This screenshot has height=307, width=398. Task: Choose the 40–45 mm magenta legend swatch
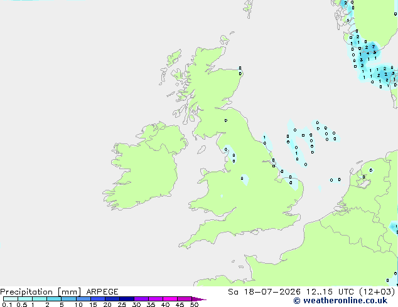(x=170, y=299)
